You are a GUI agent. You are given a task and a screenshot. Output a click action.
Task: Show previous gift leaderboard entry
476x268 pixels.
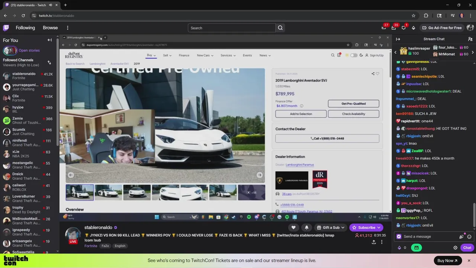pos(395,52)
